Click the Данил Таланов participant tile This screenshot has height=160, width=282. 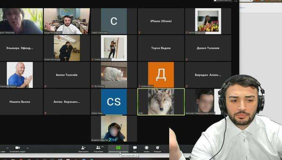pos(208,48)
